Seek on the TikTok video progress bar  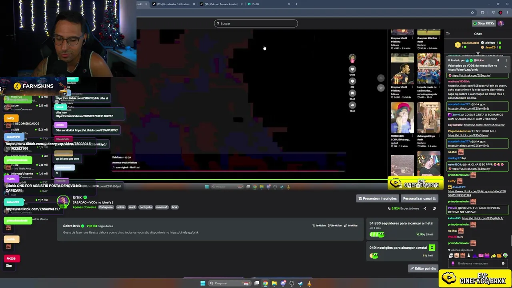(x=228, y=171)
